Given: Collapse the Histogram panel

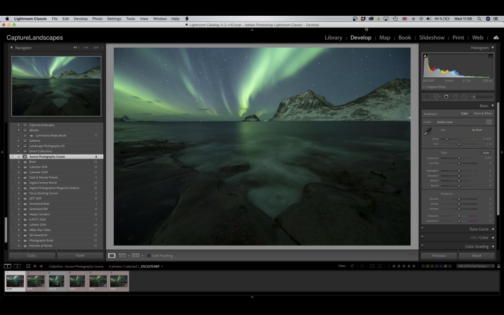Looking at the screenshot, I should pos(492,48).
